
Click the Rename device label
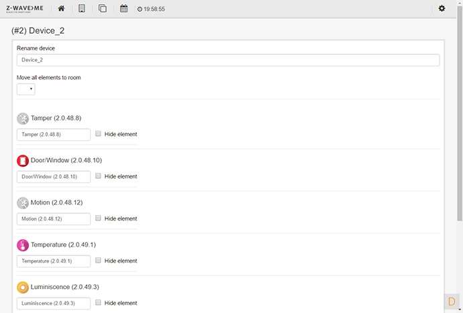[36, 48]
